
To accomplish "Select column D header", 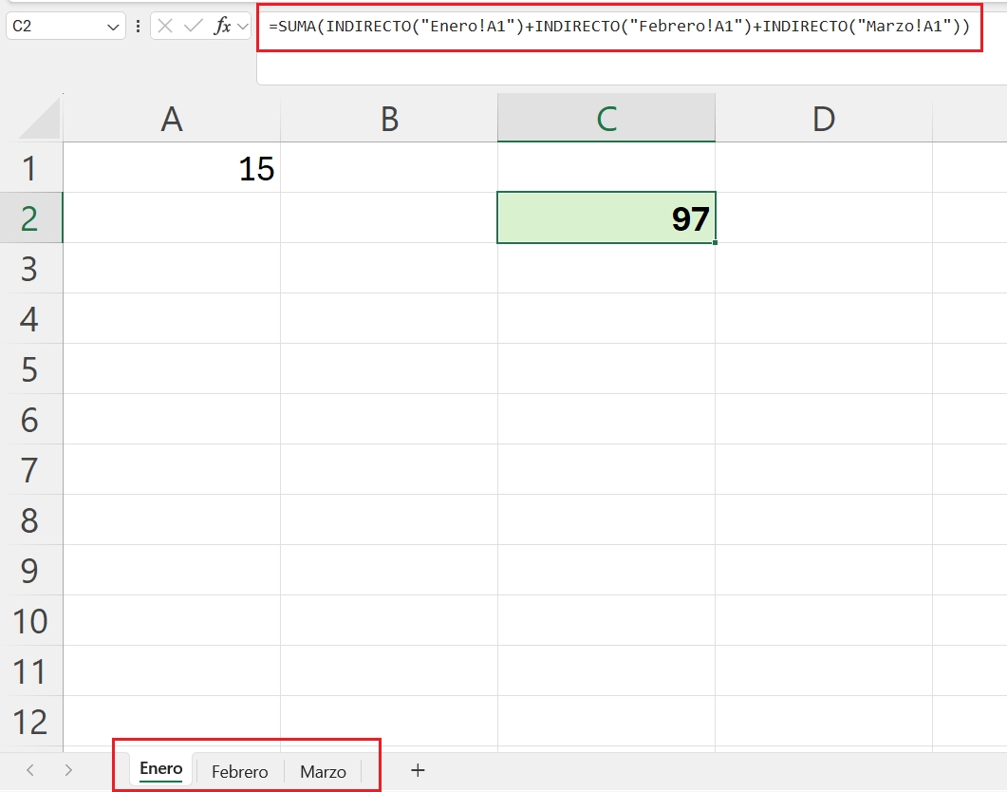I will [824, 119].
